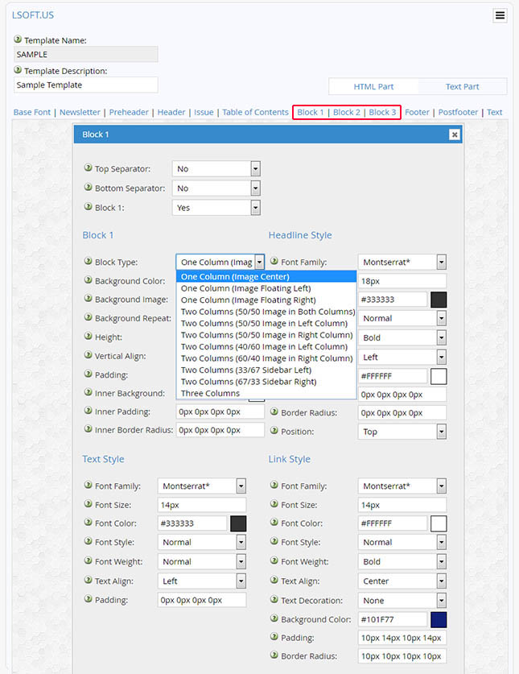Click help icon next to Inner Border Radius
The image size is (519, 674).
click(x=88, y=429)
